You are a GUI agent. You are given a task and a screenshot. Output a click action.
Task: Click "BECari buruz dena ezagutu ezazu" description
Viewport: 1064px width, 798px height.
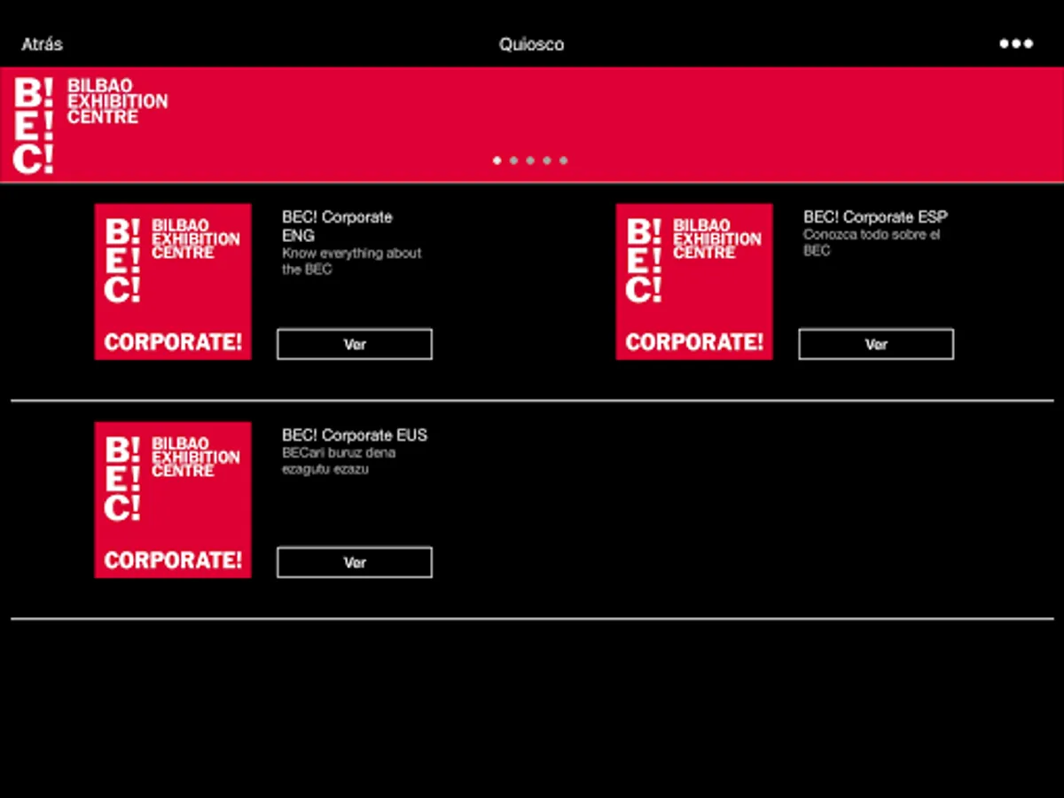pyautogui.click(x=339, y=461)
